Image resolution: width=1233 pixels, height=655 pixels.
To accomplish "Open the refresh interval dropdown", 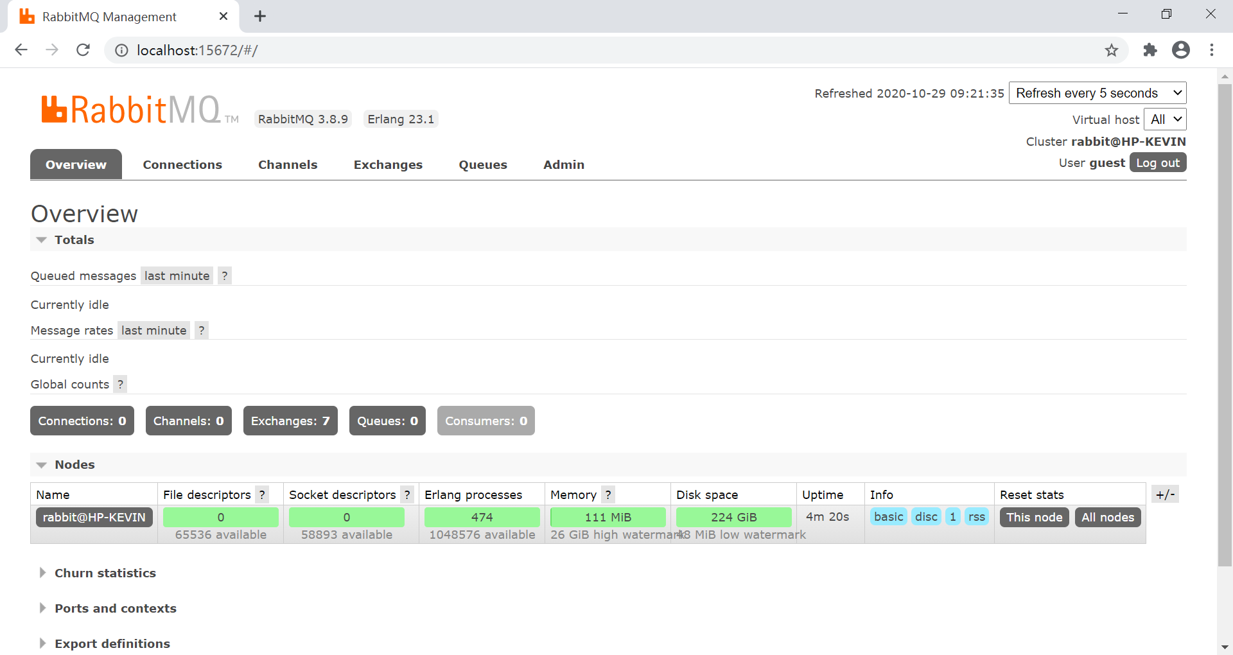I will click(1097, 93).
